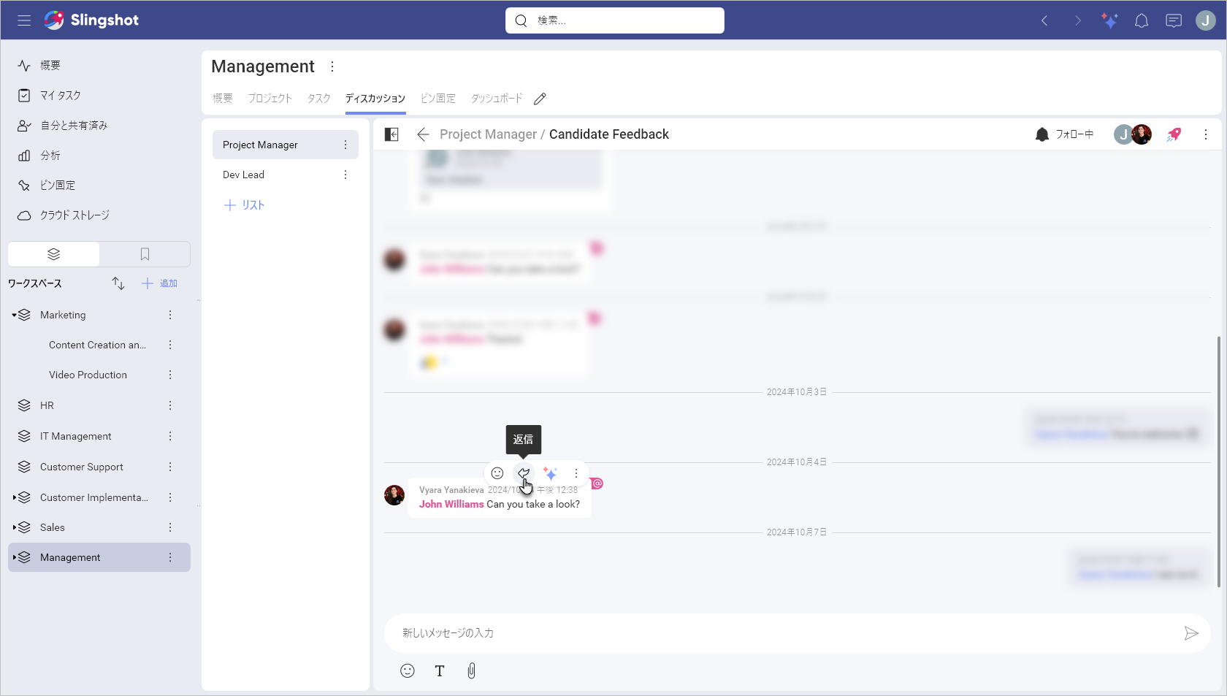Image resolution: width=1227 pixels, height=696 pixels.
Task: Collapse the Marketing workspace
Action: [x=14, y=316]
